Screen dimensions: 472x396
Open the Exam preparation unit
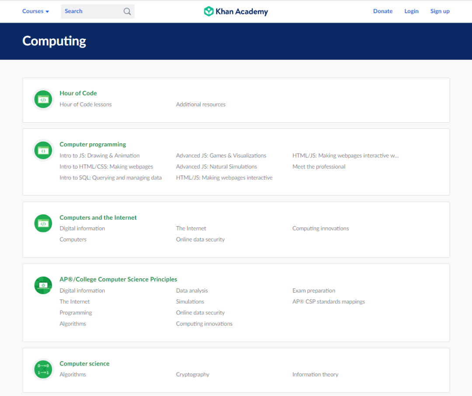click(x=314, y=291)
